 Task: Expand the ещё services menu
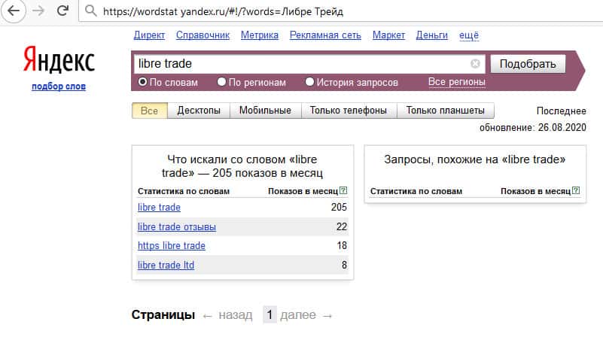click(469, 35)
